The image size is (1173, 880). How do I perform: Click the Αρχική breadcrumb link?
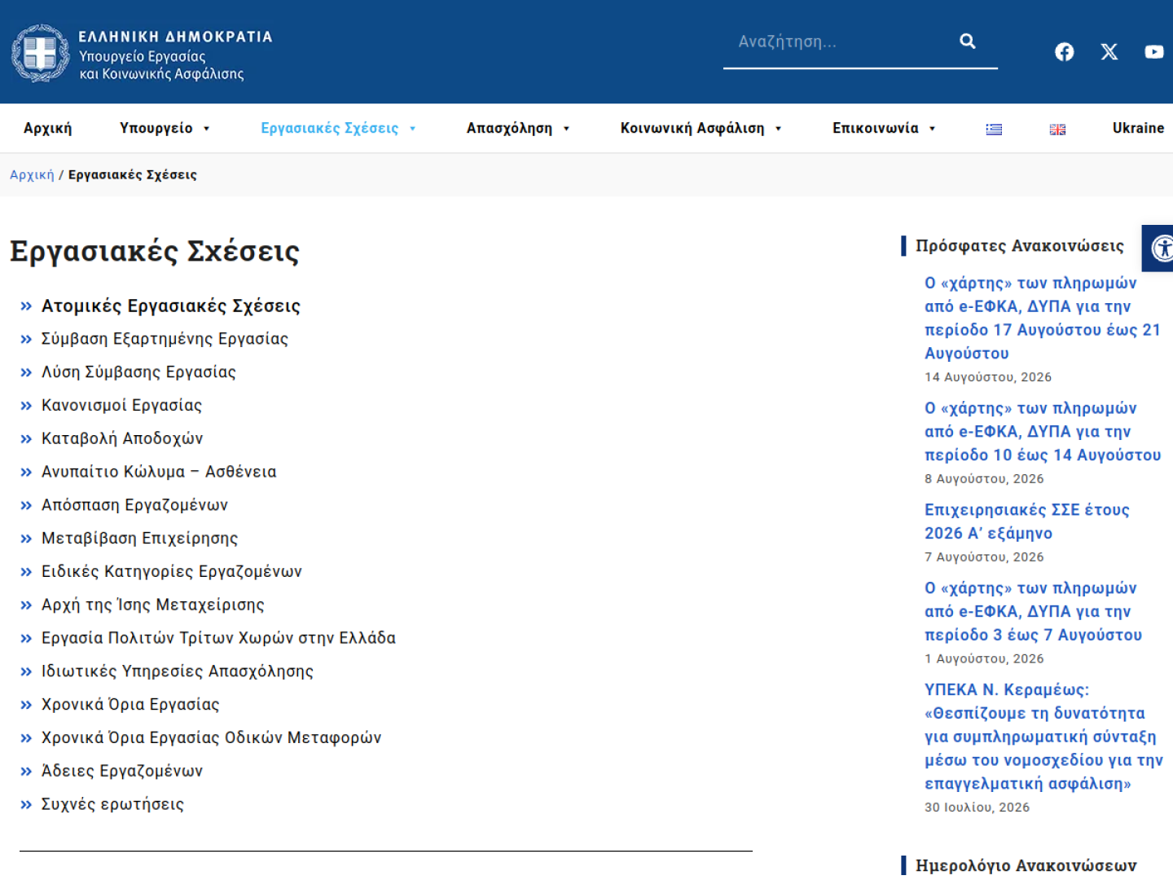point(32,174)
